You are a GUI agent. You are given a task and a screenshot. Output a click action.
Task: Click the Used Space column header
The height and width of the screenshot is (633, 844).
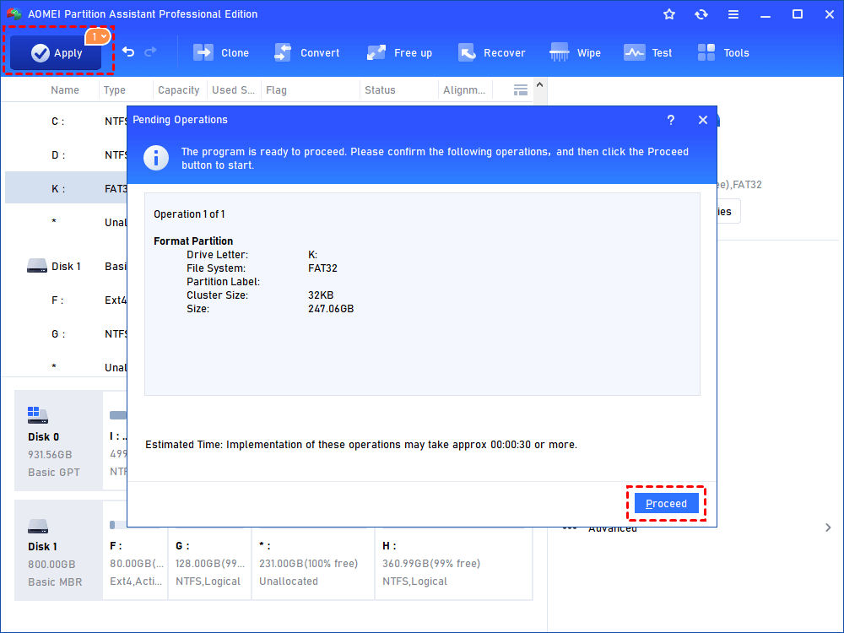click(x=233, y=90)
